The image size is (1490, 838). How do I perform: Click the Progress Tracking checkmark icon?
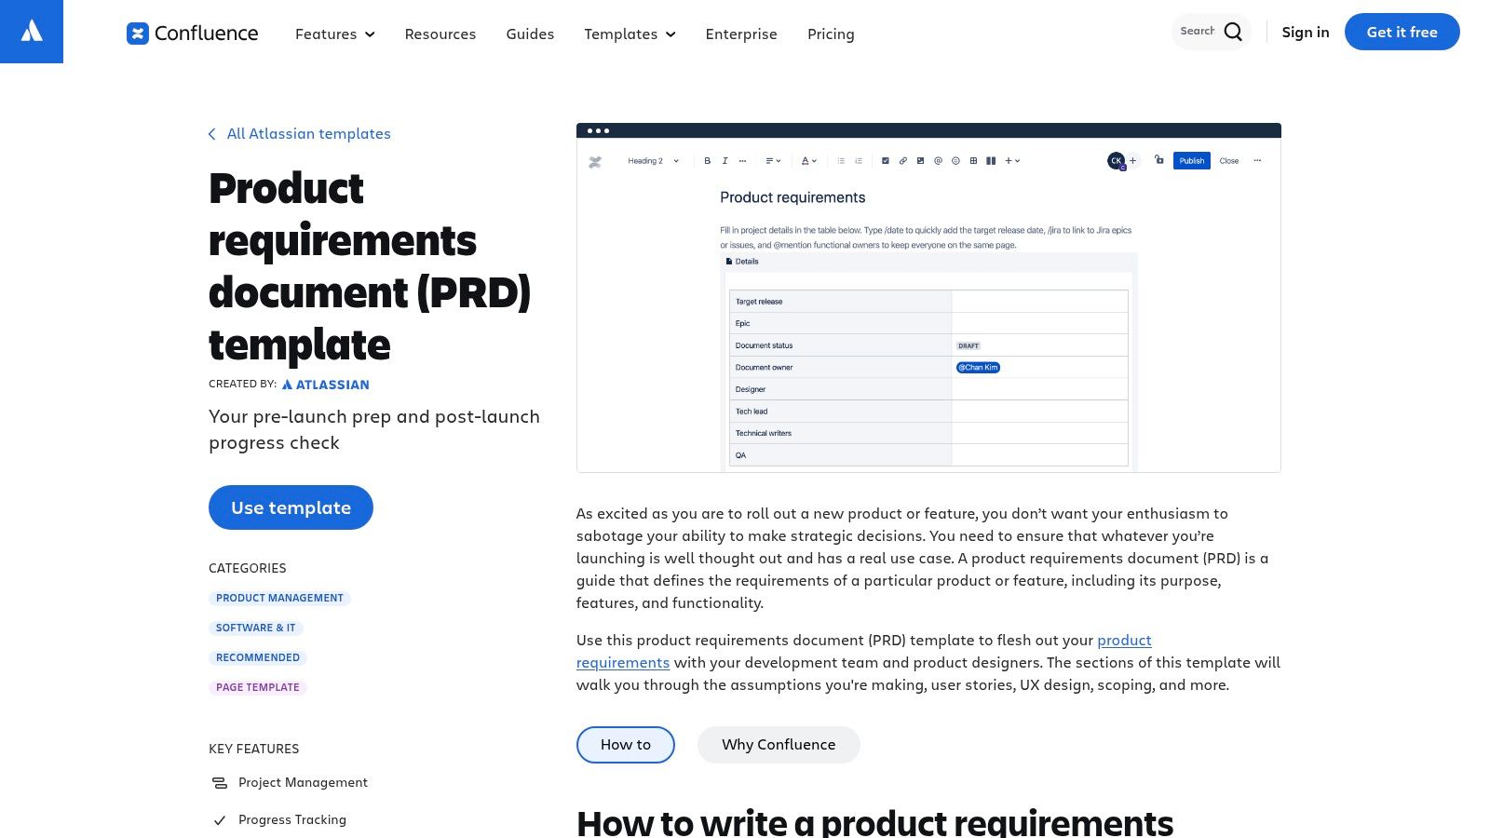(220, 820)
